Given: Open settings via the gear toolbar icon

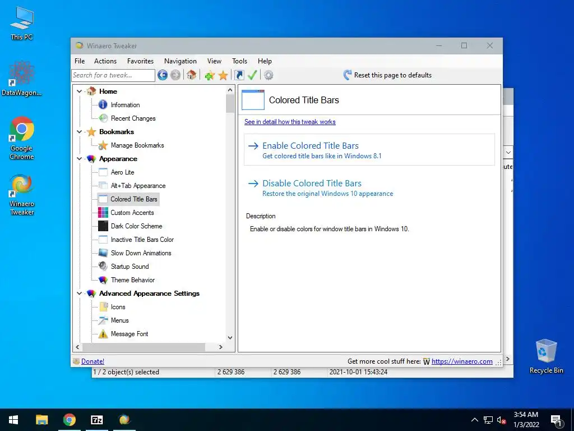Looking at the screenshot, I should 269,75.
